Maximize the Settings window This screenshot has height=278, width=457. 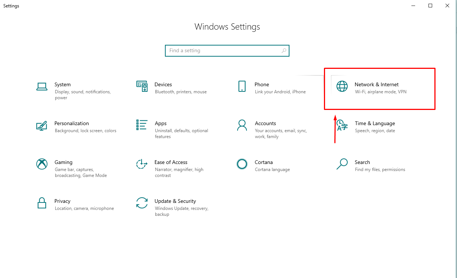tap(430, 6)
